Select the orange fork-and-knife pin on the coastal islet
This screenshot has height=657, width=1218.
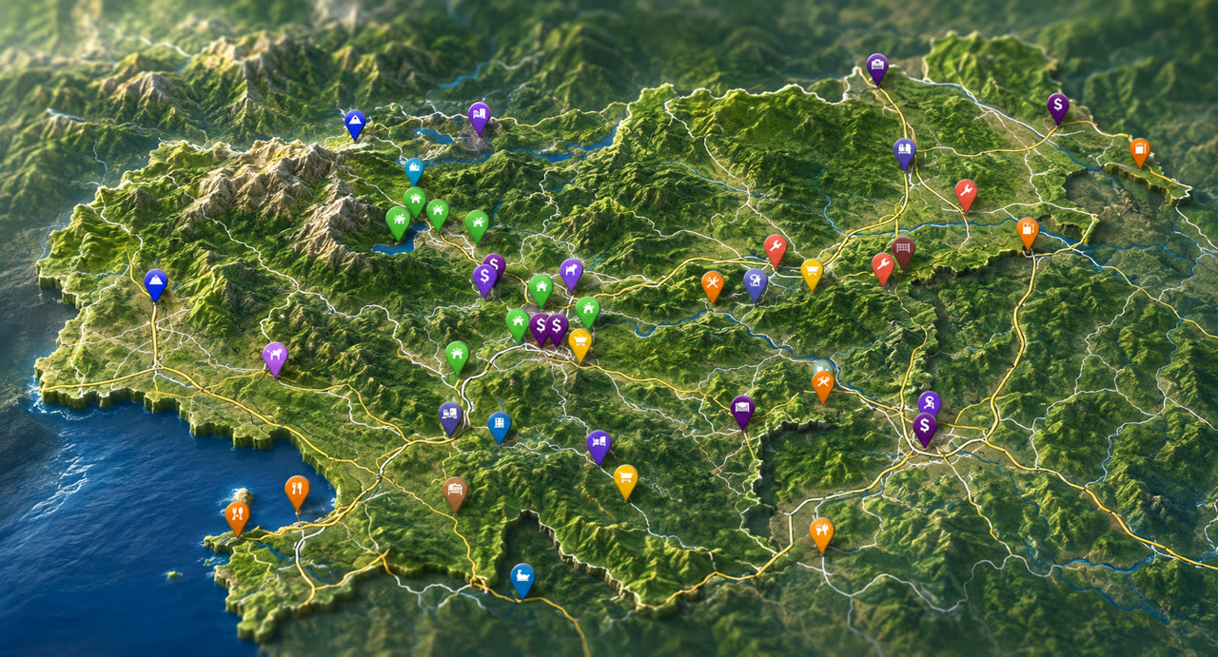tap(237, 518)
